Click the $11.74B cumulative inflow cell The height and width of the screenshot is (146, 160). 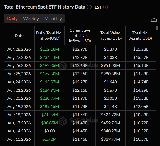(80, 106)
